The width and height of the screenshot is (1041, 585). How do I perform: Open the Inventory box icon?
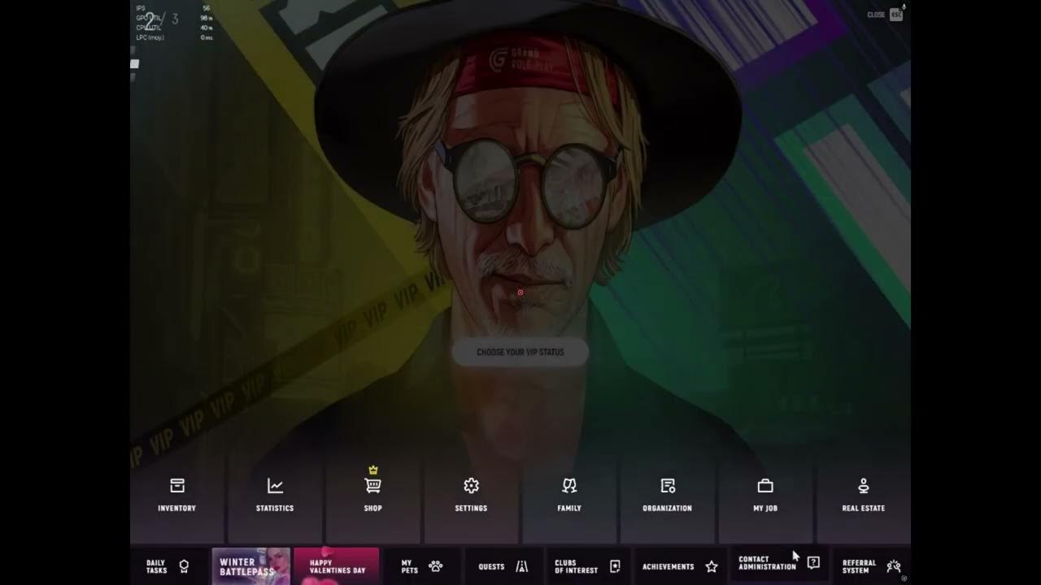pos(177,486)
